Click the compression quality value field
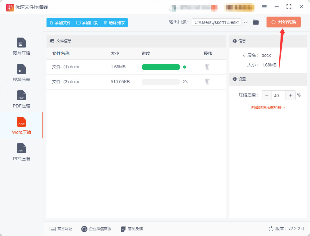 [279, 95]
